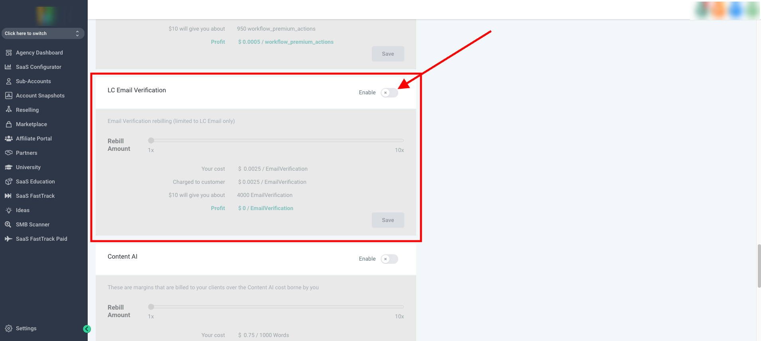Open Ideas menu item
This screenshot has width=761, height=341.
(23, 210)
